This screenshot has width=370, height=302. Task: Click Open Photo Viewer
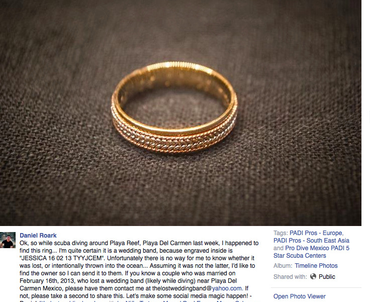click(300, 296)
